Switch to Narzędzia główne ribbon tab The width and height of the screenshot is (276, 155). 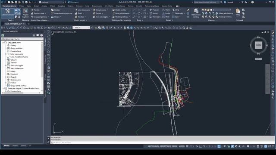click(x=9, y=6)
